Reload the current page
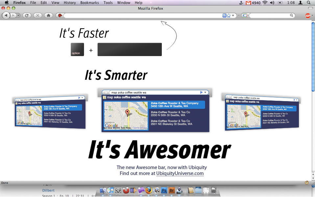Screen dimensions: 315x197 pyautogui.click(x=27, y=15)
